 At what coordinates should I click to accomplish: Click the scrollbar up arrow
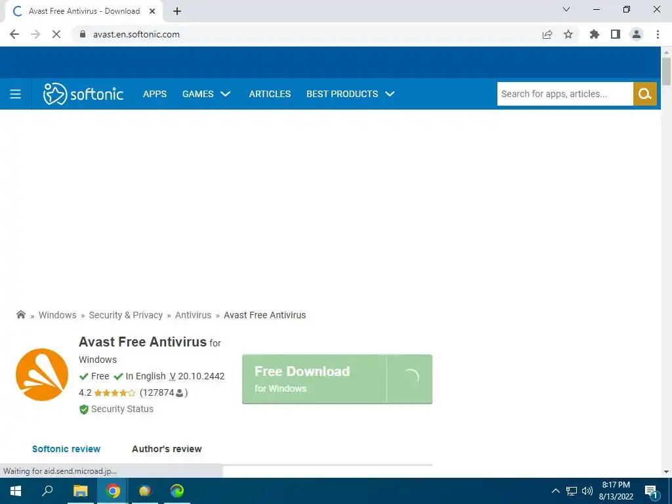[666, 52]
